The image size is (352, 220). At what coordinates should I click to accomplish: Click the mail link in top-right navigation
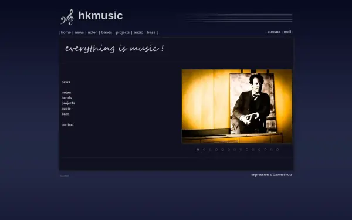tap(287, 32)
